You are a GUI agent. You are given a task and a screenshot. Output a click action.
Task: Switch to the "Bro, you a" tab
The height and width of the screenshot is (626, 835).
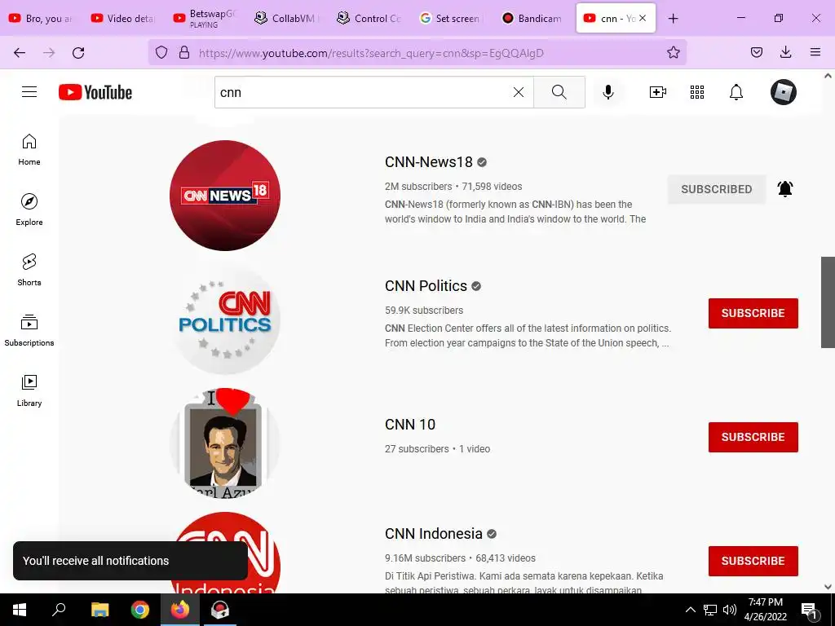[42, 18]
